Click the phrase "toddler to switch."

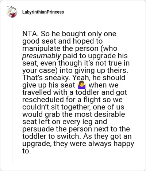point(52,136)
